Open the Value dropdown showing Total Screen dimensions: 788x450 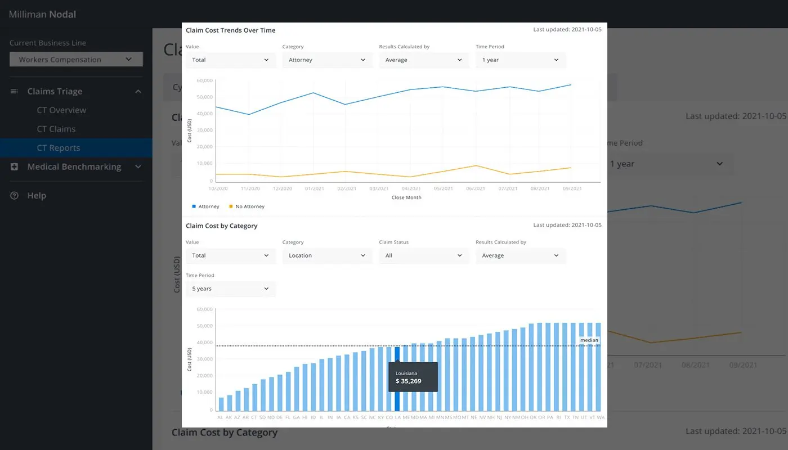pyautogui.click(x=231, y=60)
